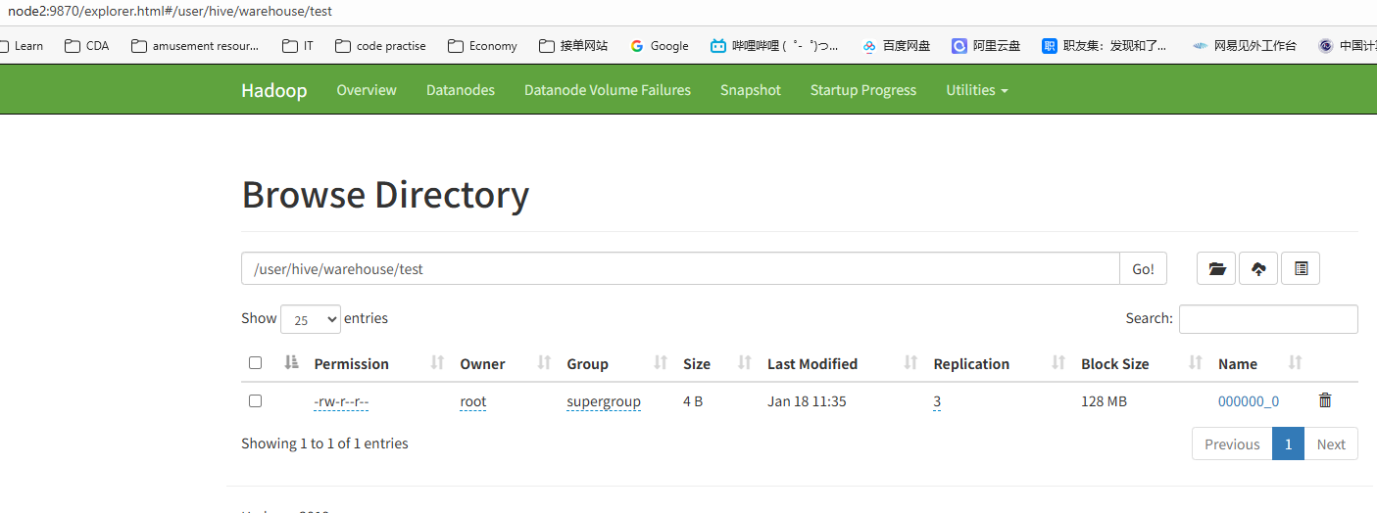Tick the select-all checkbox in table header
The image size is (1377, 513).
256,362
